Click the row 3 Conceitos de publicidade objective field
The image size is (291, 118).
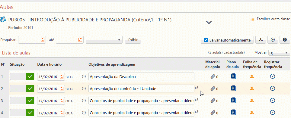tap(141, 101)
